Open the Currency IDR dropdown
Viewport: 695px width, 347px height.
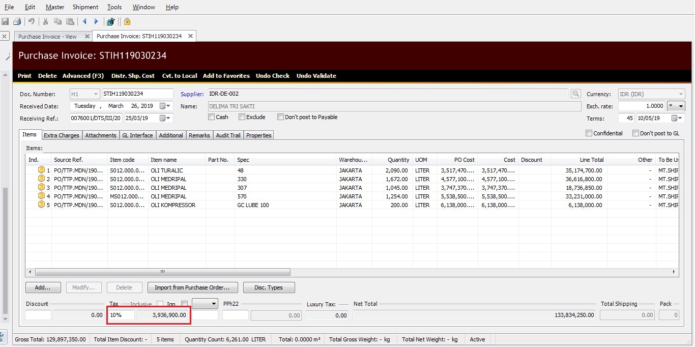[681, 94]
